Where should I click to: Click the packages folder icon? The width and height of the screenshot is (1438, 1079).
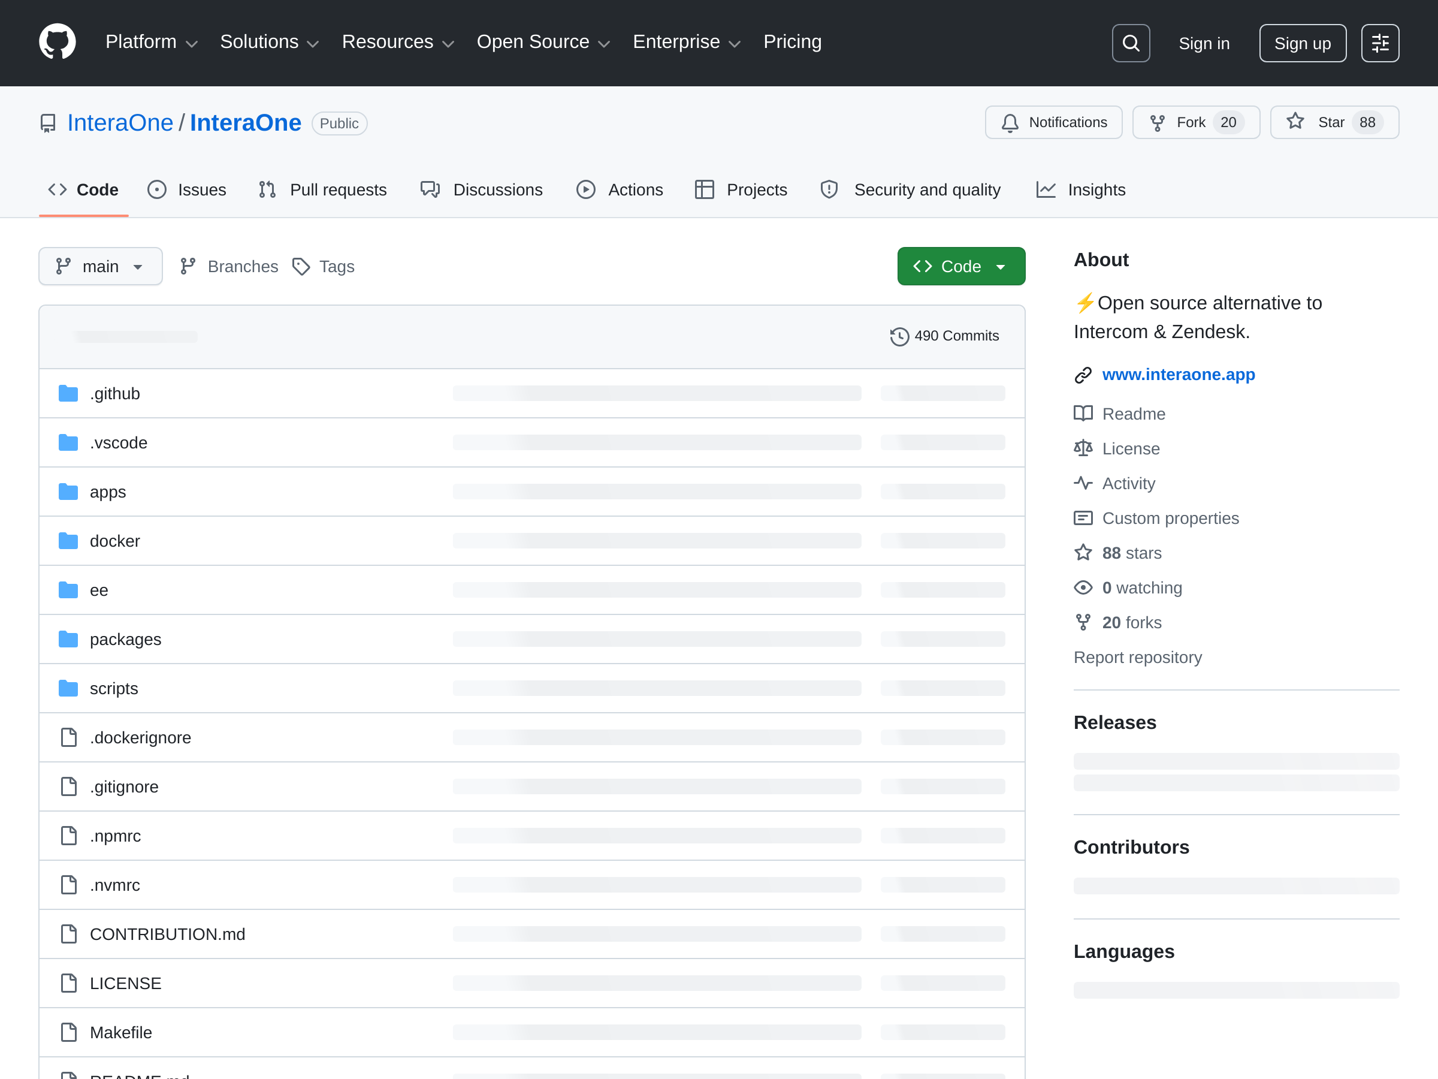pos(68,640)
